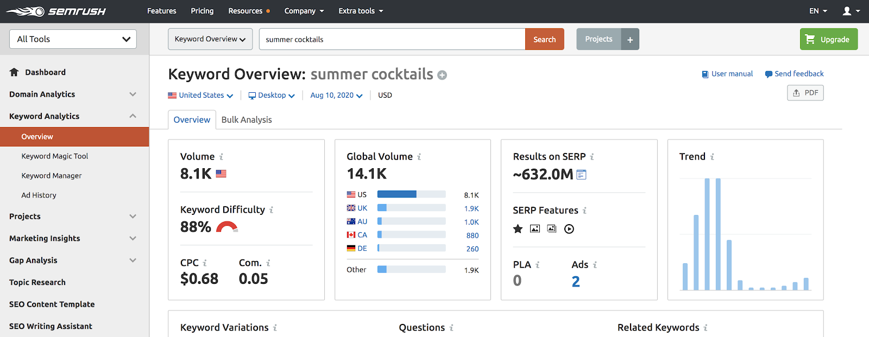
Task: Open the Desktop device dropdown
Action: [x=272, y=95]
